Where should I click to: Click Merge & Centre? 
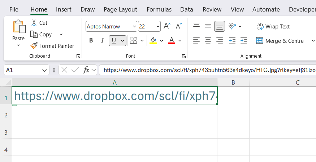pos(280,41)
